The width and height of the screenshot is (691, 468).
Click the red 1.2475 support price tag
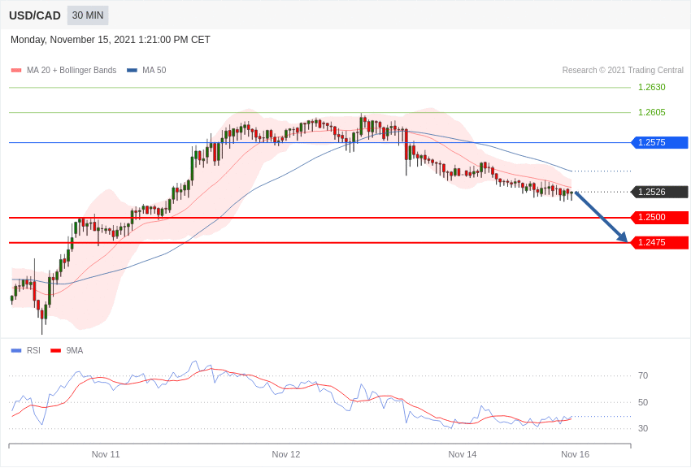660,242
